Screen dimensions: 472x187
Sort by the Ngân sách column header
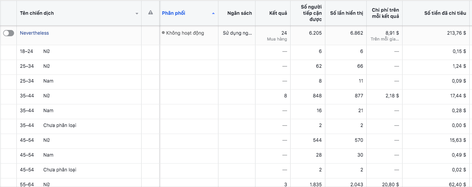(240, 13)
